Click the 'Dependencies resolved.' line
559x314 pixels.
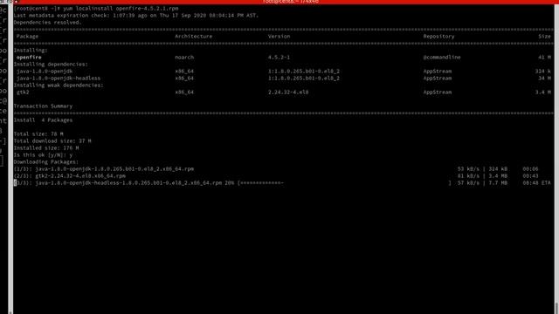click(47, 23)
